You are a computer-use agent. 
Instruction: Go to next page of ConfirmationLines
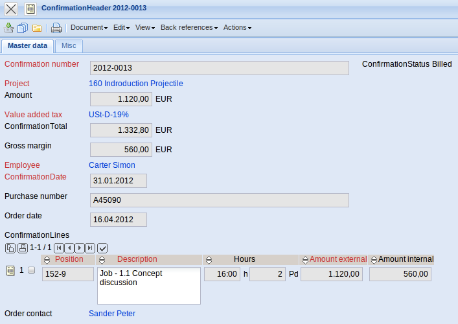(80, 248)
